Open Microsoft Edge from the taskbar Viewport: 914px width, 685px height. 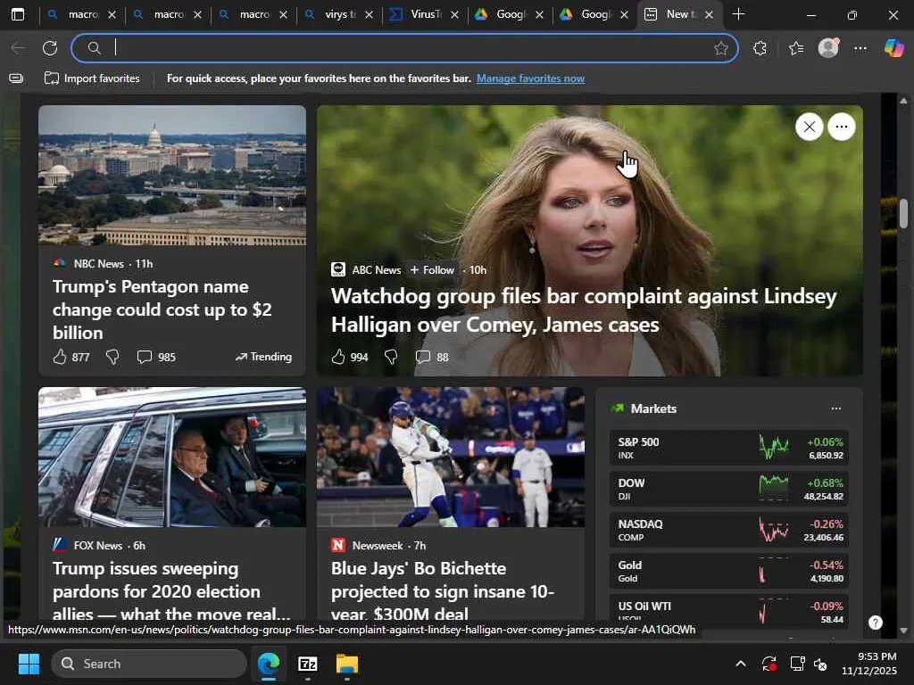click(x=268, y=664)
